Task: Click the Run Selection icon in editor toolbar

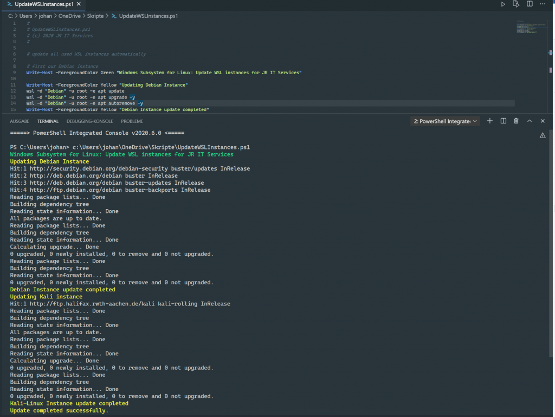Action: [x=516, y=4]
